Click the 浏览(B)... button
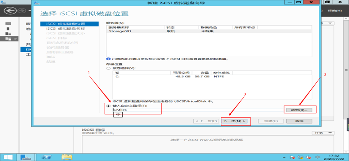Image resolution: width=349 pixels, height=161 pixels. pyautogui.click(x=299, y=110)
